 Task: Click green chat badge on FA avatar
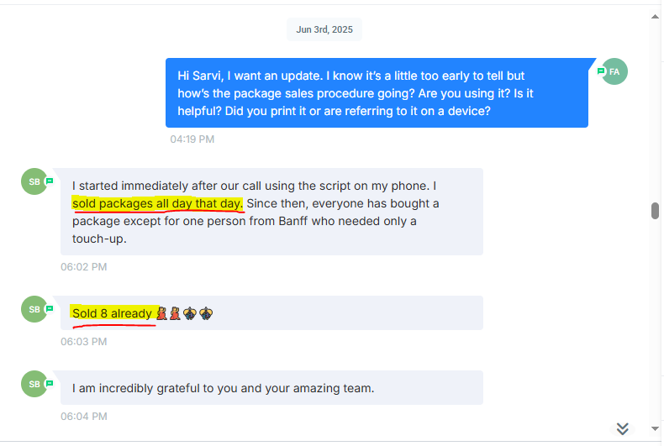click(602, 72)
